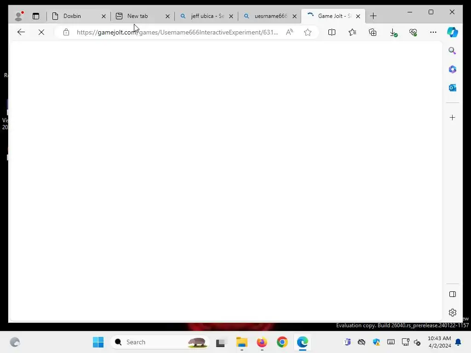The image size is (471, 353).
Task: Click the gamejolt.com address bar URL
Action: pyautogui.click(x=177, y=32)
